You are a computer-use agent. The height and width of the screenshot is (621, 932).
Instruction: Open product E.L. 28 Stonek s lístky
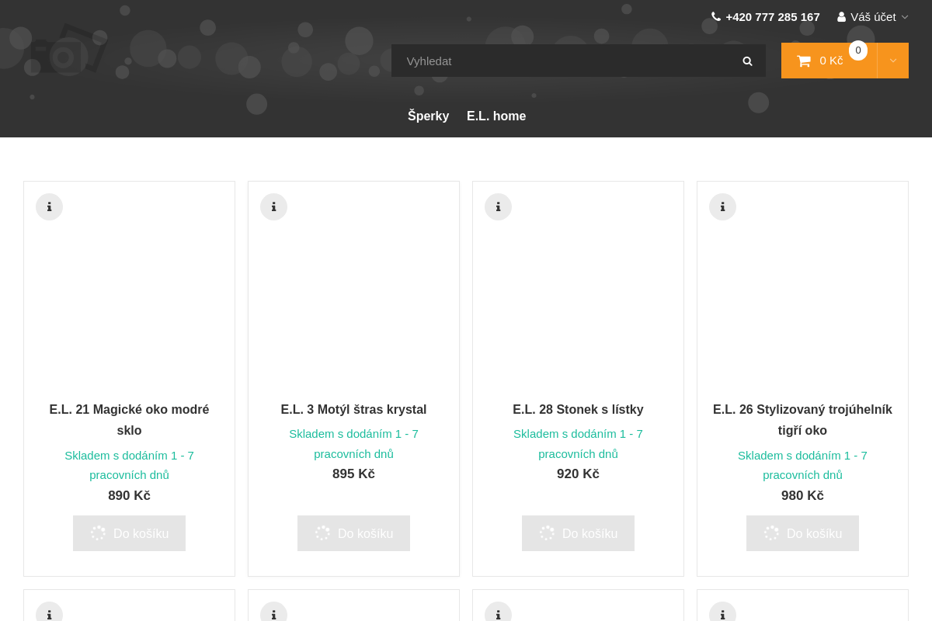coord(578,409)
